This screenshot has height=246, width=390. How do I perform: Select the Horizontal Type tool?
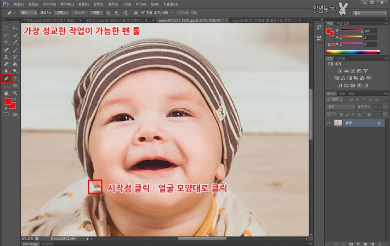15,78
